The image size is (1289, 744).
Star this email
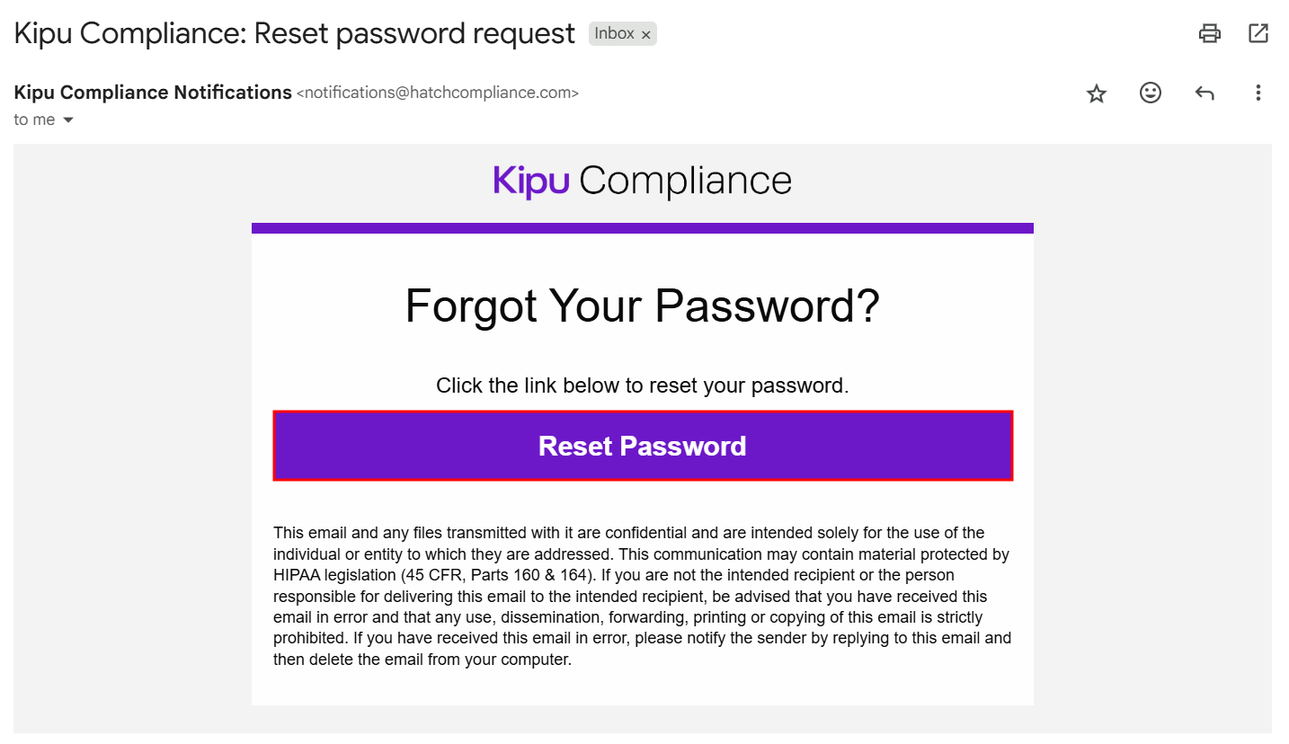click(1097, 93)
